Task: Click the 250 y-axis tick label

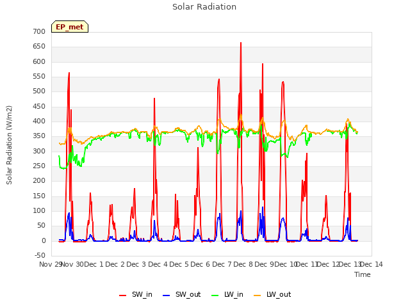Action: [39, 166]
